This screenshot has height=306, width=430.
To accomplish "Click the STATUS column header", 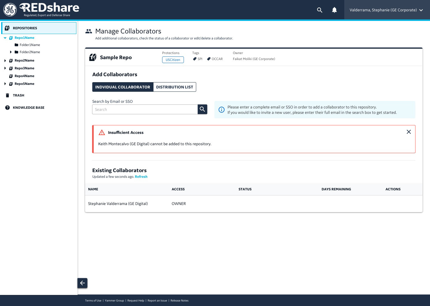I will [245, 189].
